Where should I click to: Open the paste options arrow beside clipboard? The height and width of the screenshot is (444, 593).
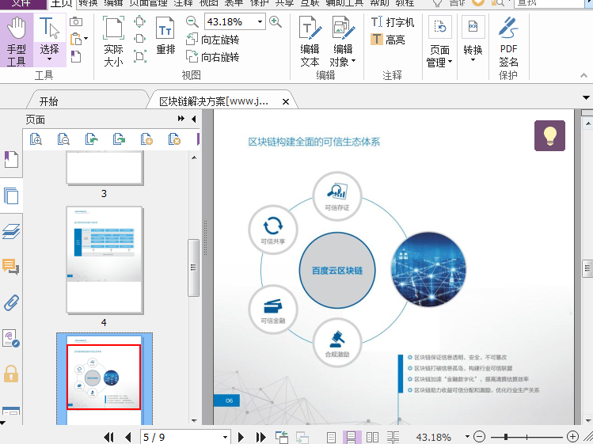coord(86,39)
